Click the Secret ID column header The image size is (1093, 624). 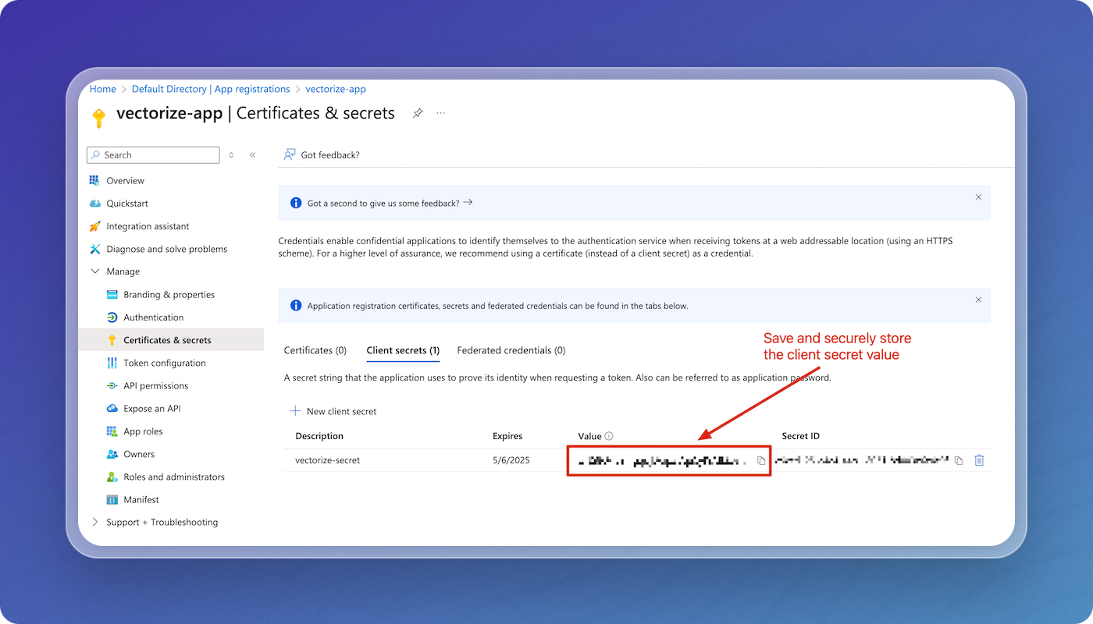pyautogui.click(x=801, y=436)
